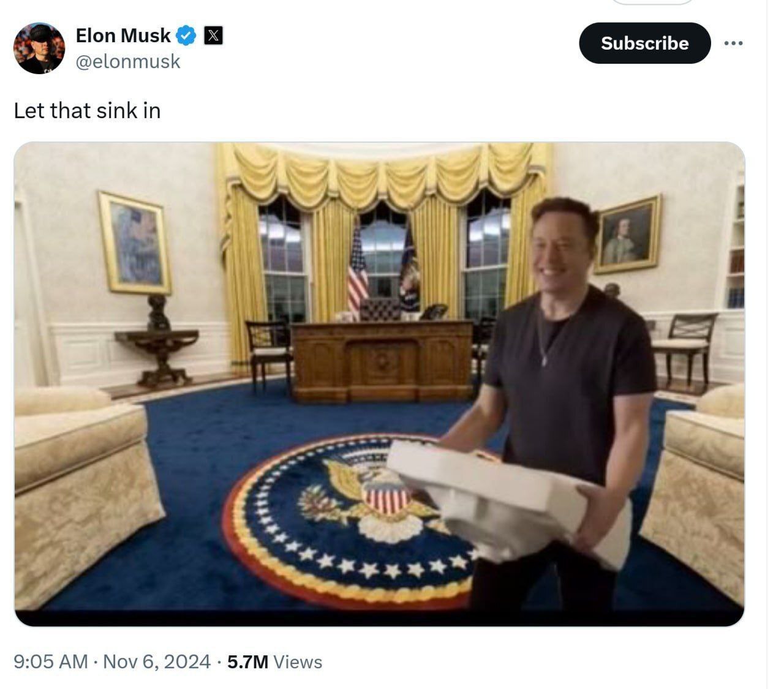
Task: Click the presidential seal on the carpet
Action: [x=349, y=521]
